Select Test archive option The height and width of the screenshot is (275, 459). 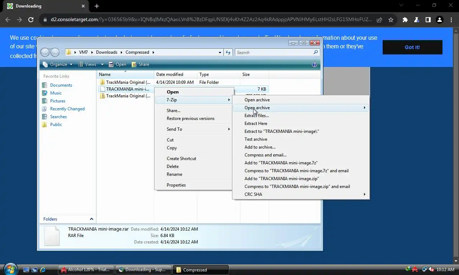click(256, 139)
